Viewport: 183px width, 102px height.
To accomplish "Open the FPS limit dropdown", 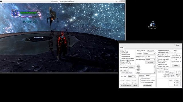I will pos(132,76).
